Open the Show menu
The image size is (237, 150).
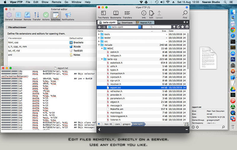tap(45, 2)
